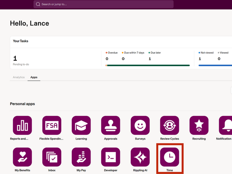Click the green Due later progress bar
Image resolution: width=232 pixels, height=174 pixels.
coord(149,65)
